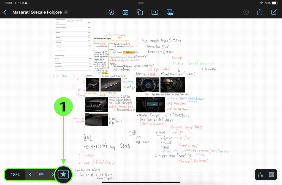Advance to the next scene
This screenshot has height=185, width=282.
pos(52,175)
